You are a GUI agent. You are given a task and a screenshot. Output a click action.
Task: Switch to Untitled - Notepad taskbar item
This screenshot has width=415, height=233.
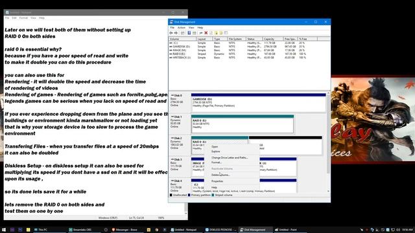[x=184, y=230]
